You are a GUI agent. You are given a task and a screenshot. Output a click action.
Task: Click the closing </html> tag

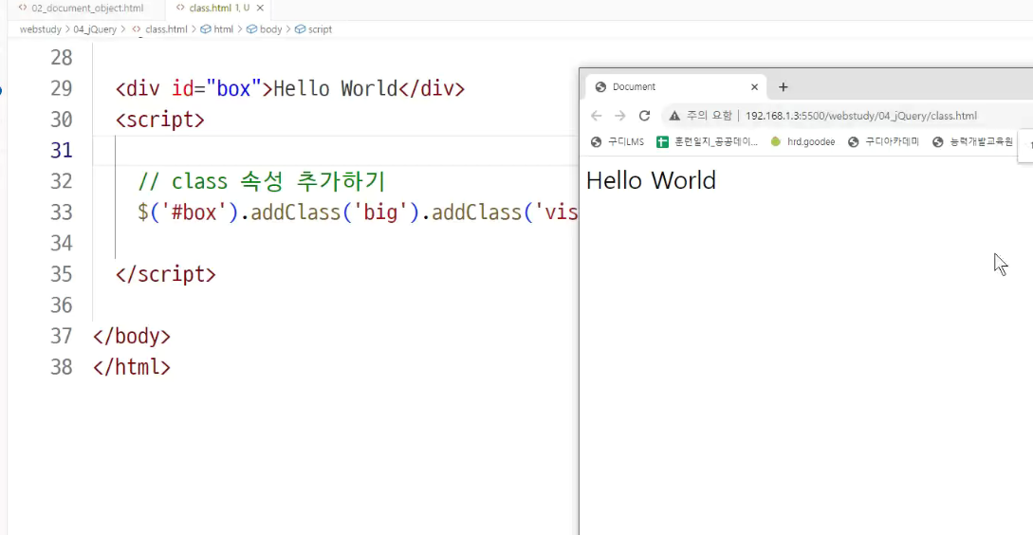(x=132, y=367)
